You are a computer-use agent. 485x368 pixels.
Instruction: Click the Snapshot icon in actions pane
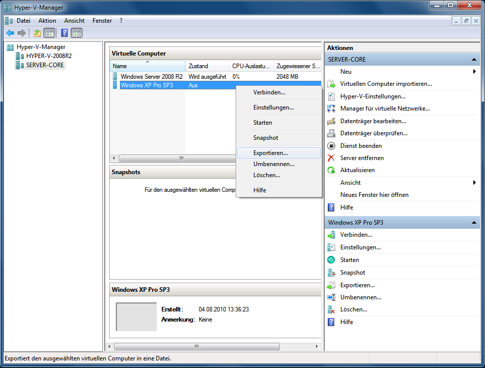[x=331, y=273]
